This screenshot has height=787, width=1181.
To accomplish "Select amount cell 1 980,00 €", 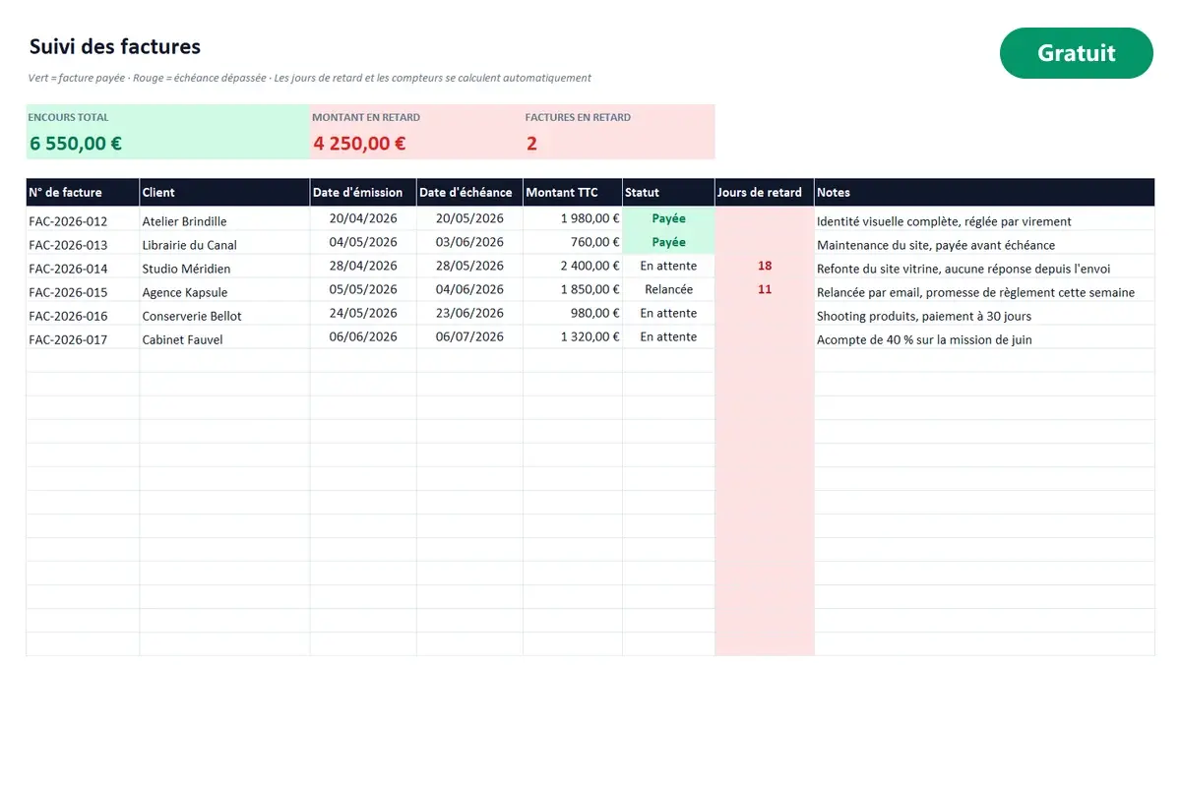I will point(572,219).
